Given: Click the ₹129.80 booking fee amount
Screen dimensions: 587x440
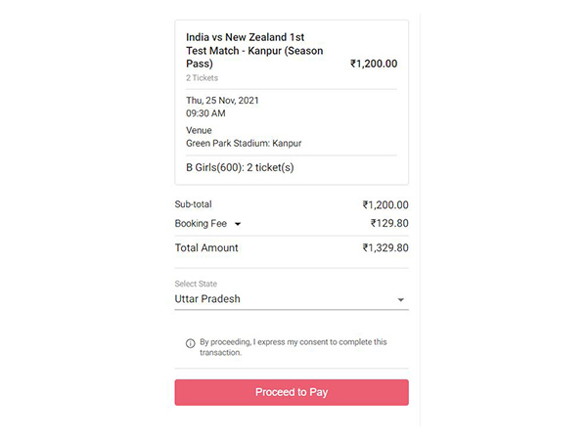Looking at the screenshot, I should (x=388, y=223).
